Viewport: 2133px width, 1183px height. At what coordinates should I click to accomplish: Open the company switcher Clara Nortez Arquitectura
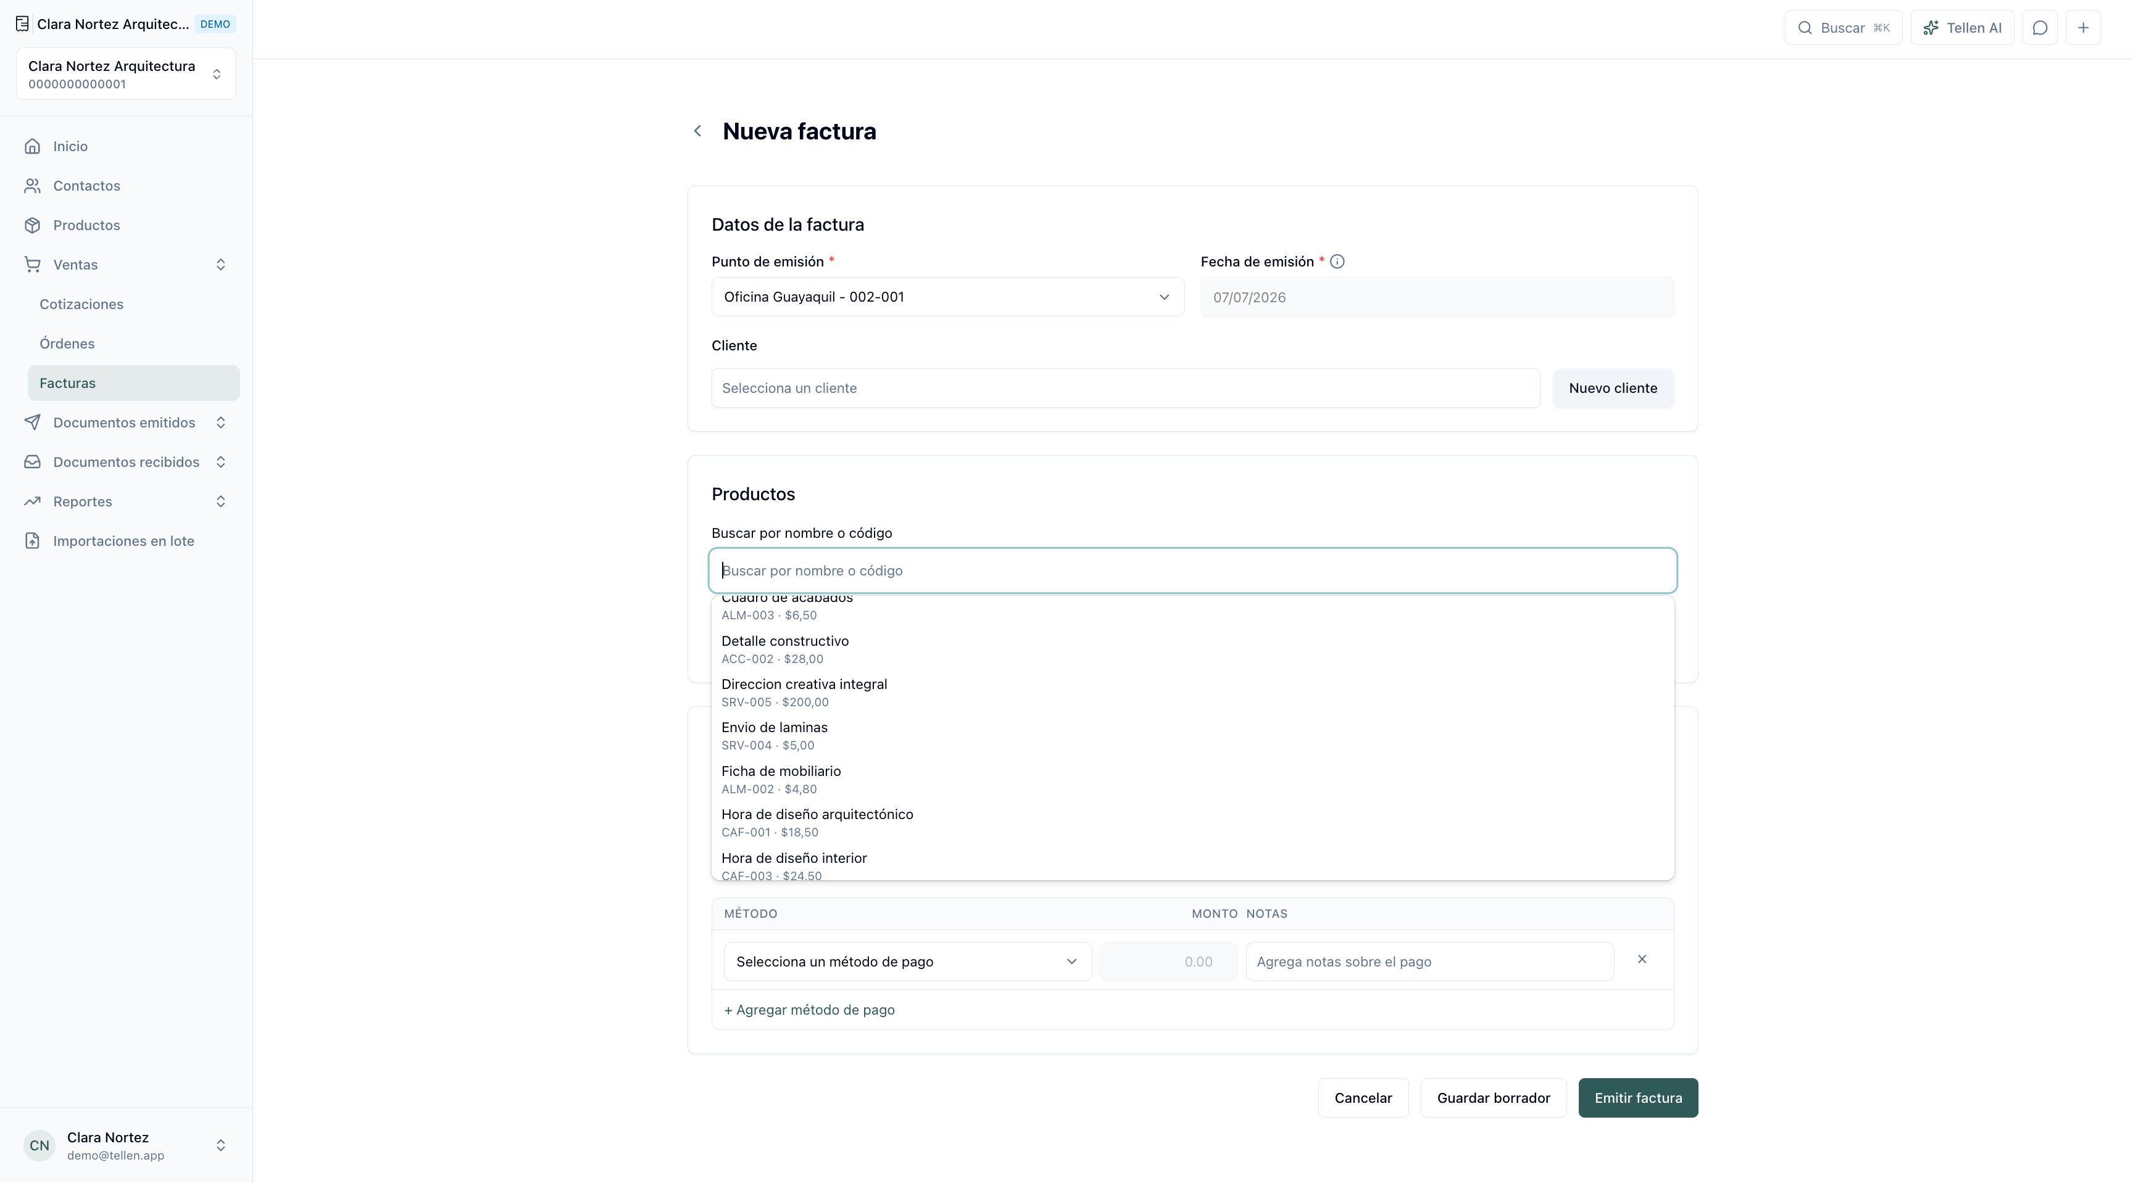tap(126, 75)
